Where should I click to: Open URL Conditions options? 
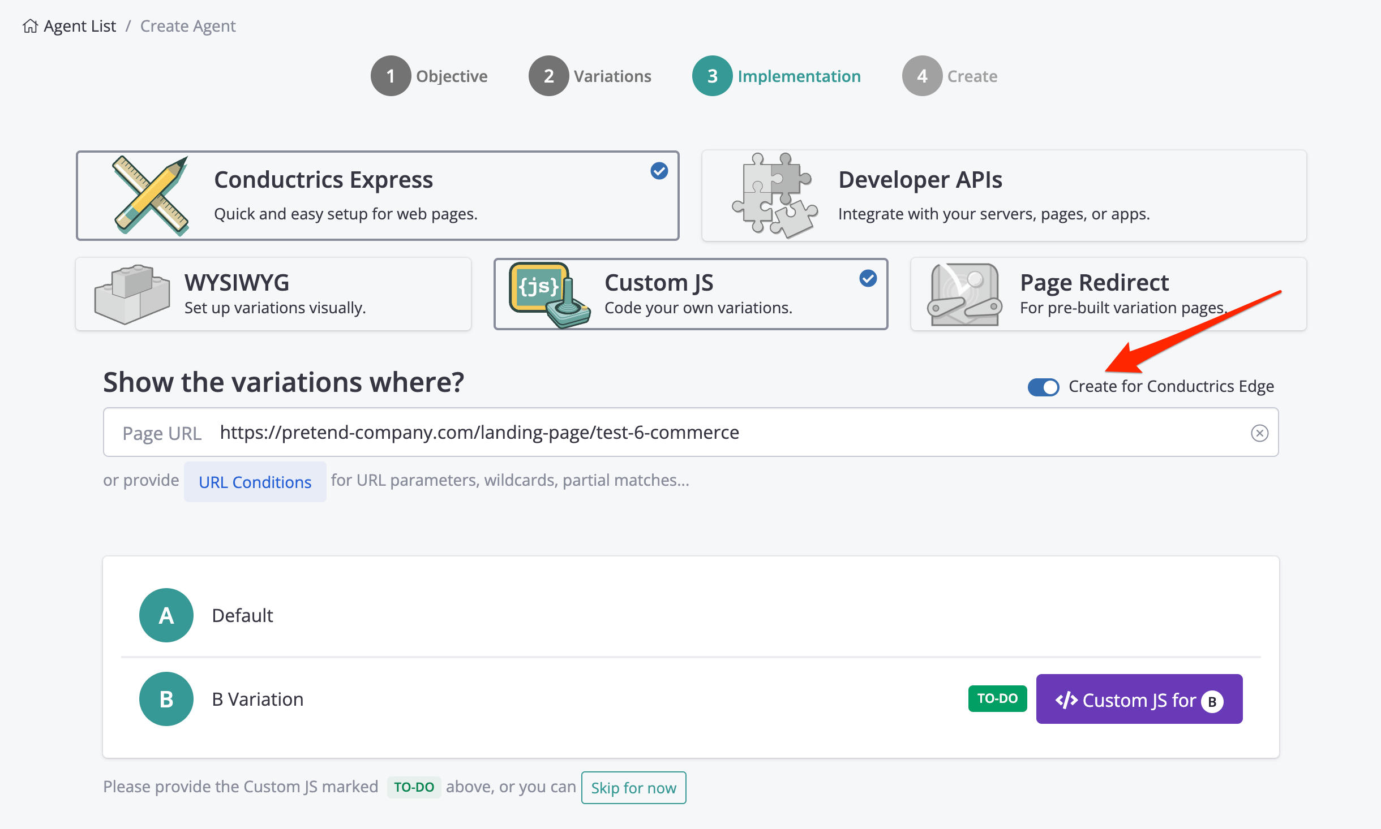tap(255, 482)
